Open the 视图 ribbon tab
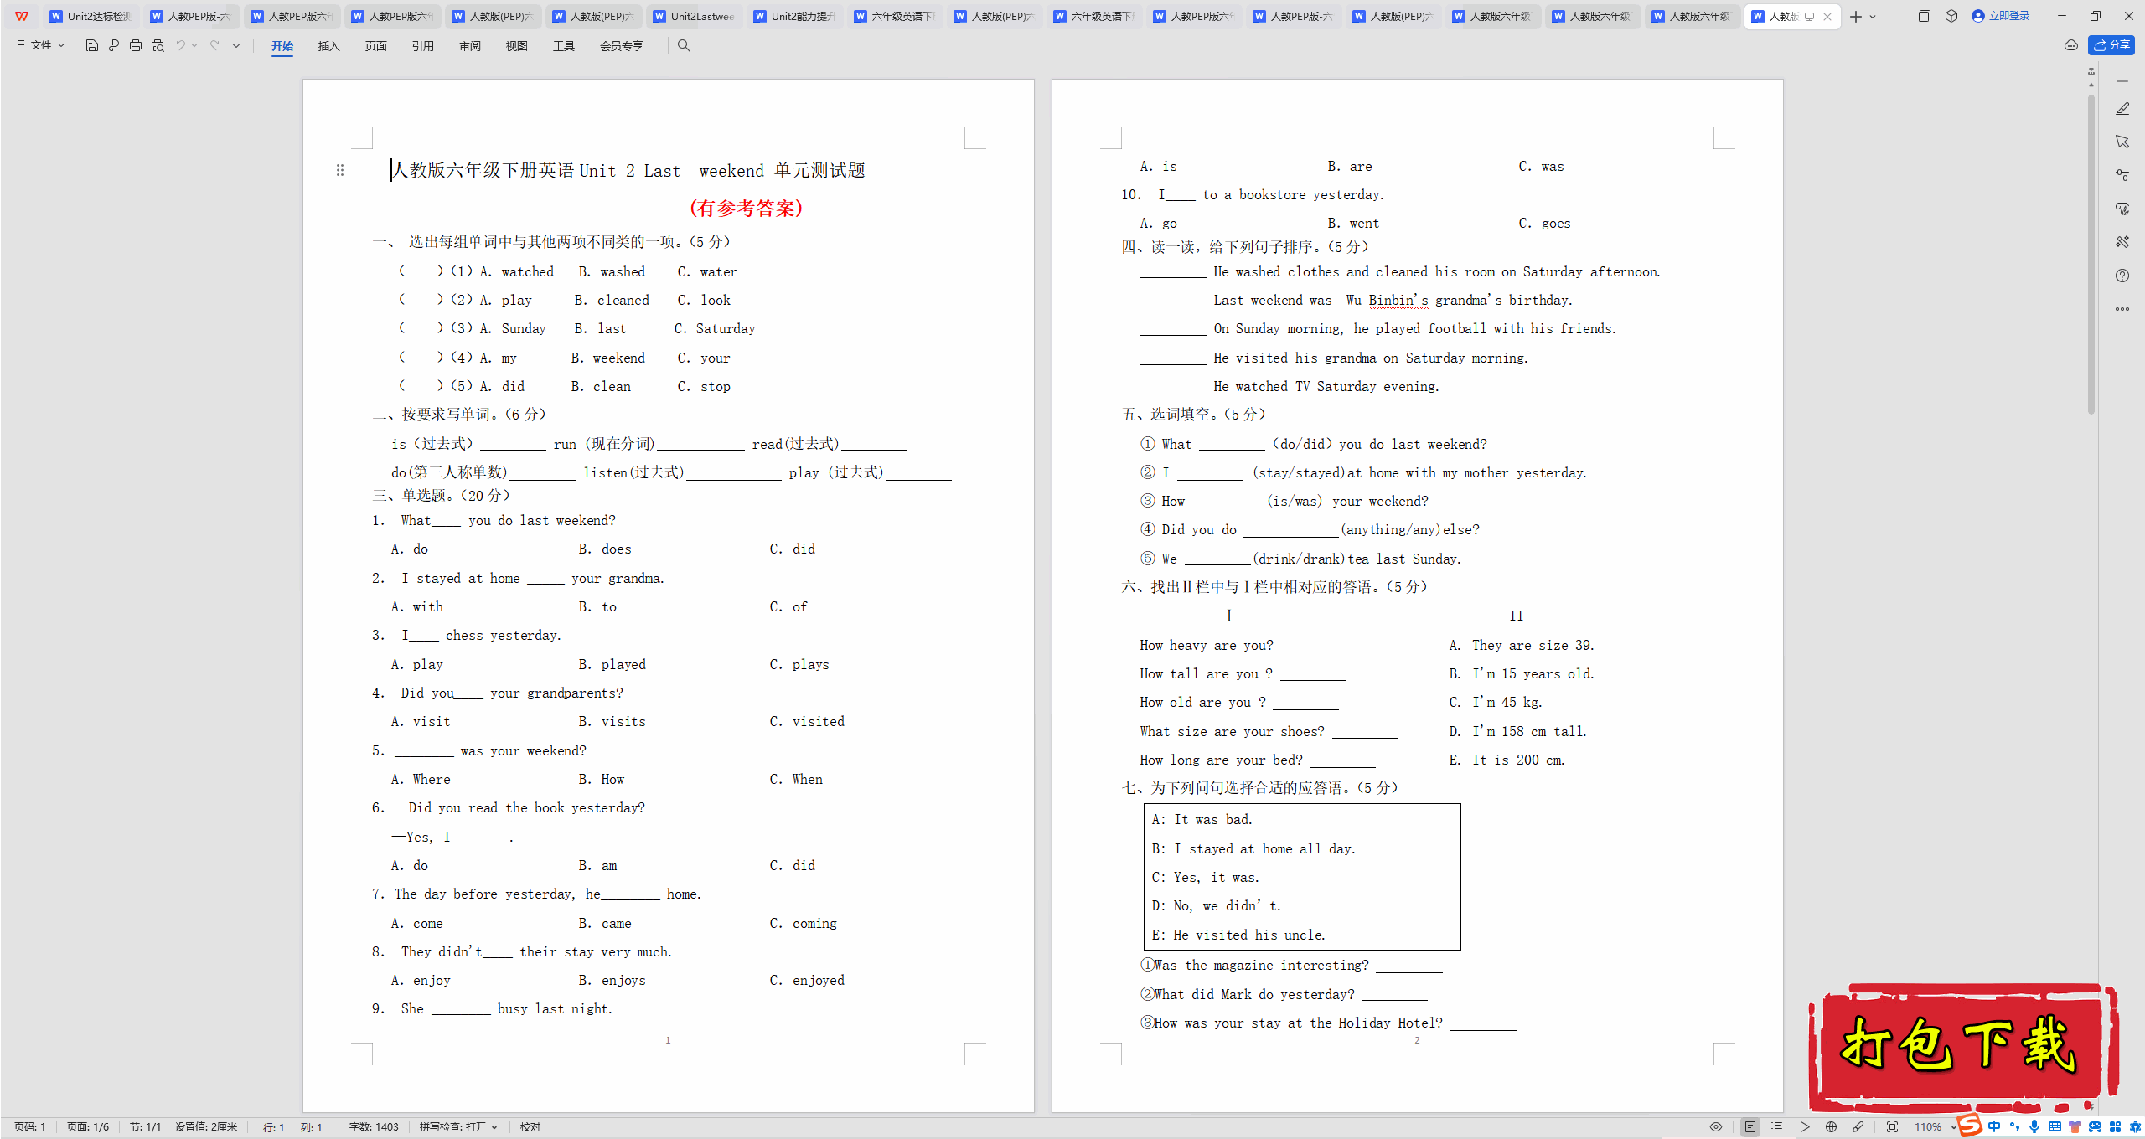Screen dimensions: 2145x1139 click(x=517, y=46)
